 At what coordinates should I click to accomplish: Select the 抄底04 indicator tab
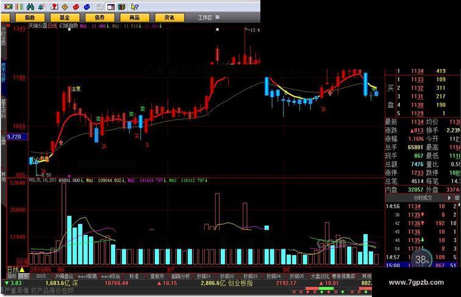point(273,276)
